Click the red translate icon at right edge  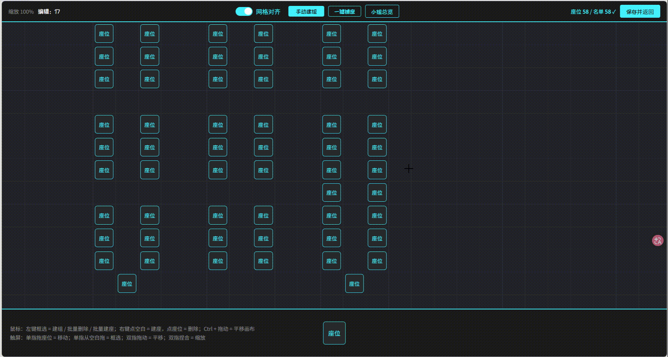(x=658, y=240)
